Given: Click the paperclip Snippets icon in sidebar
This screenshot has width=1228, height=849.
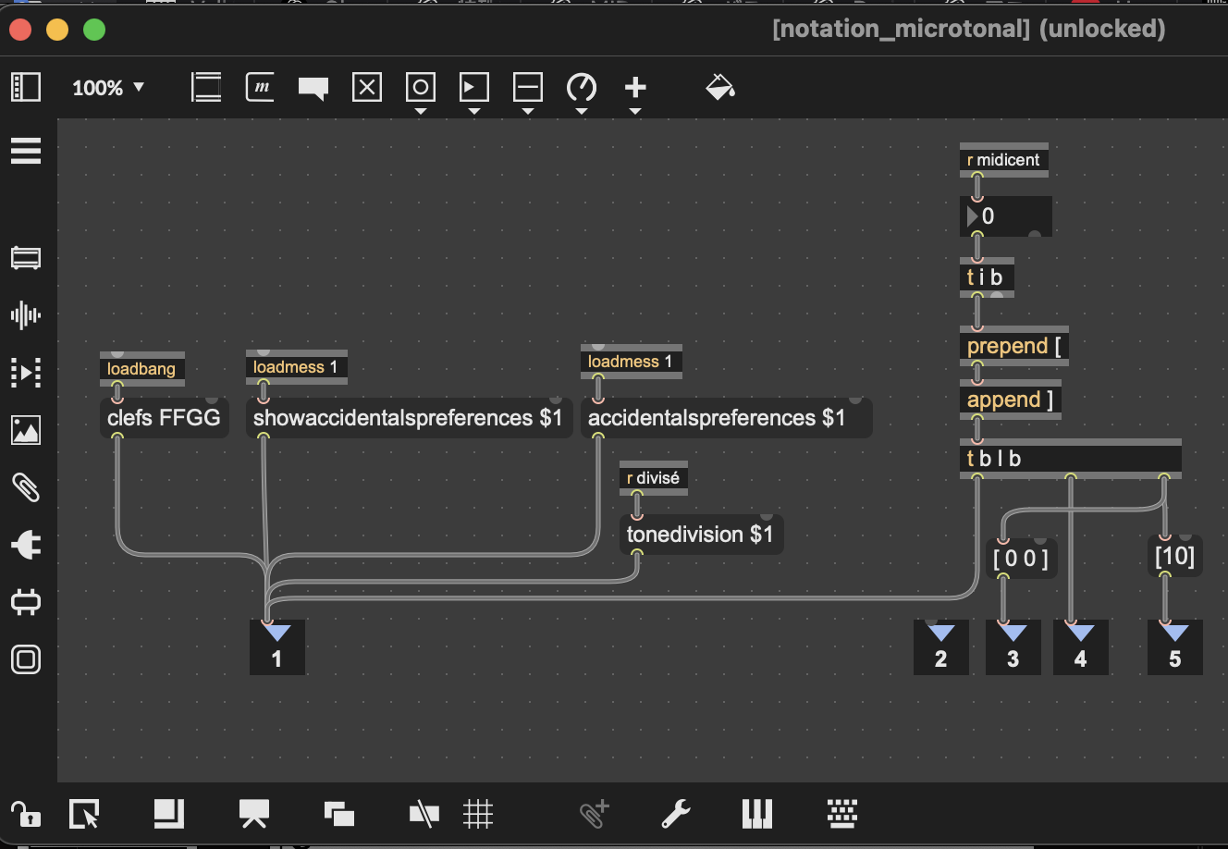Looking at the screenshot, I should 26,486.
